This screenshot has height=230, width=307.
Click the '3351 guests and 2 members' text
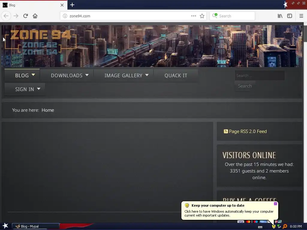coord(259,171)
